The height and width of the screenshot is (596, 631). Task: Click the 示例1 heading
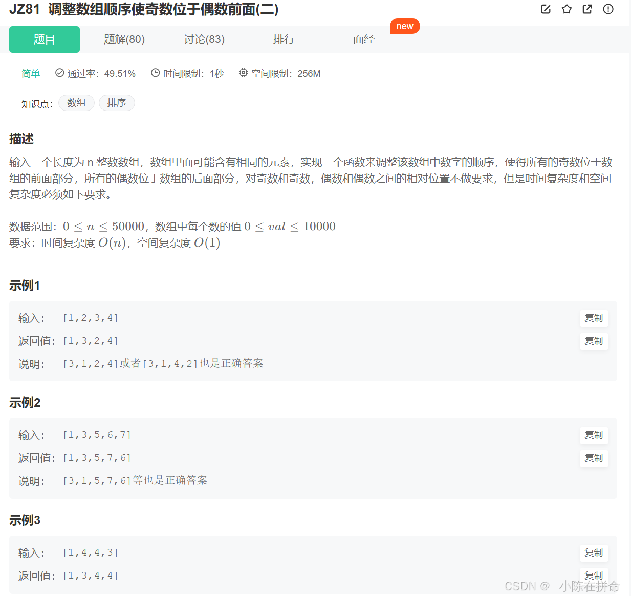pos(25,285)
